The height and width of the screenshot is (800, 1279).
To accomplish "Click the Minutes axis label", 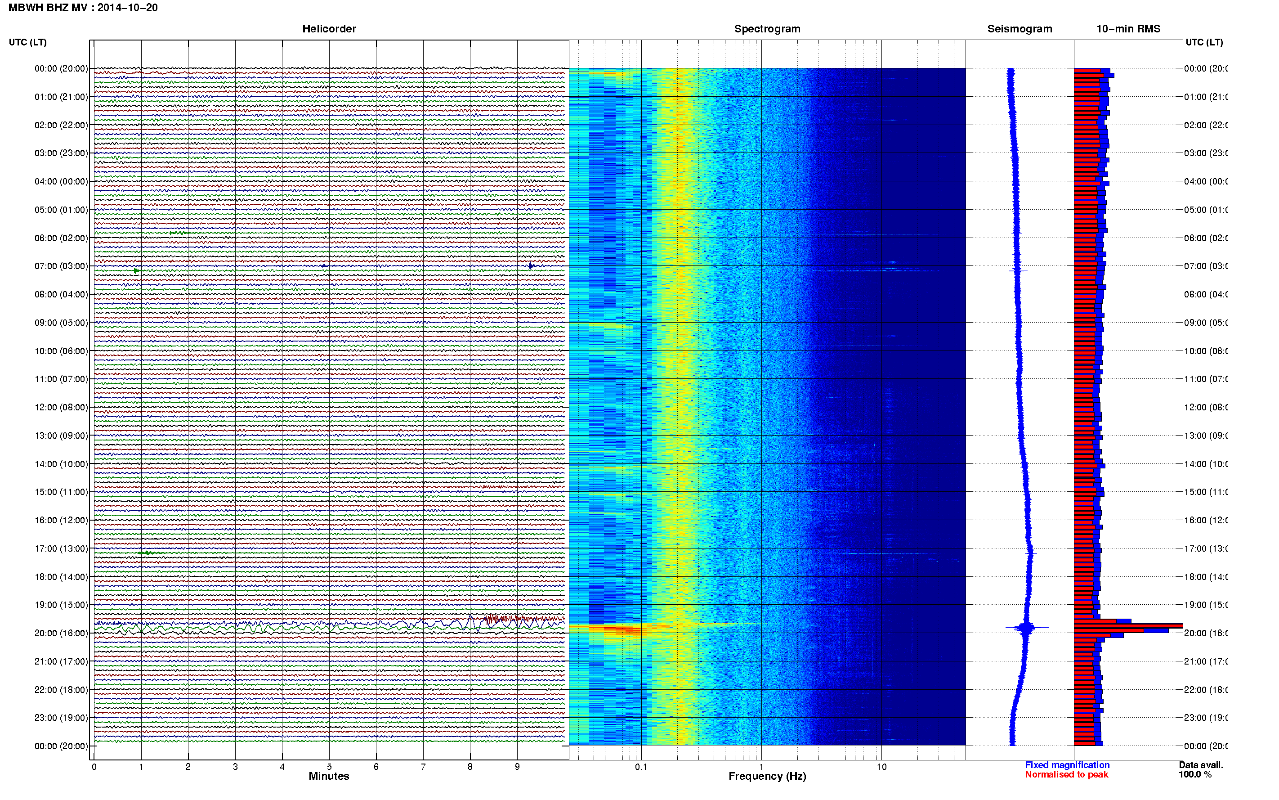I will pyautogui.click(x=329, y=776).
